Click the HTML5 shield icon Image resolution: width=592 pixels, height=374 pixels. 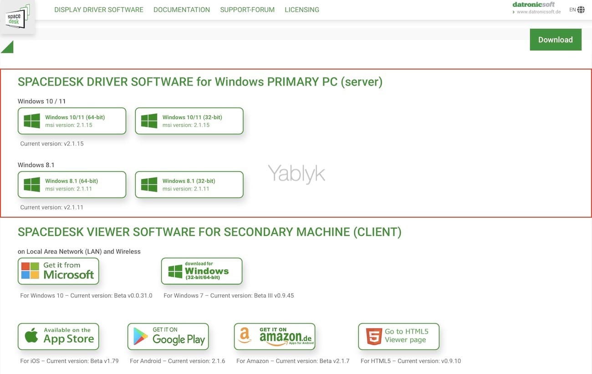374,337
